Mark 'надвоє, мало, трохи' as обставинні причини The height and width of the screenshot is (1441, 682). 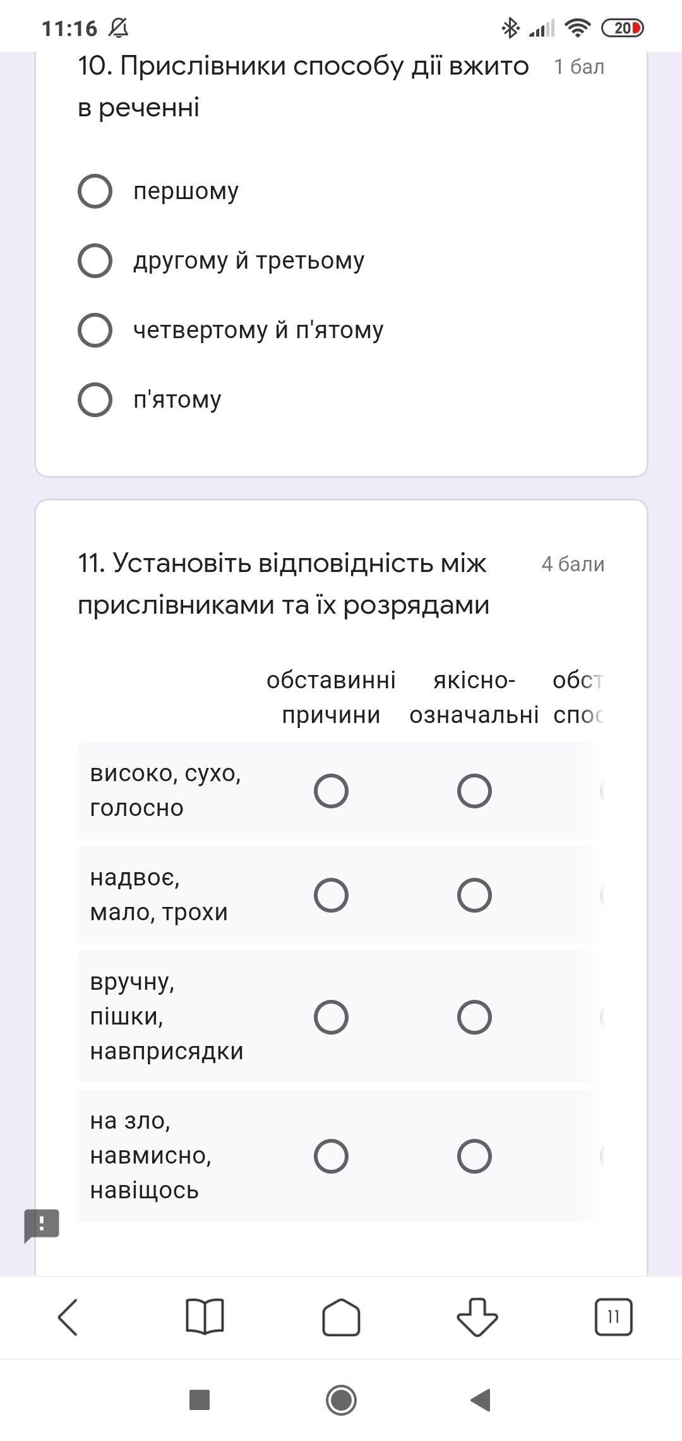pyautogui.click(x=331, y=895)
